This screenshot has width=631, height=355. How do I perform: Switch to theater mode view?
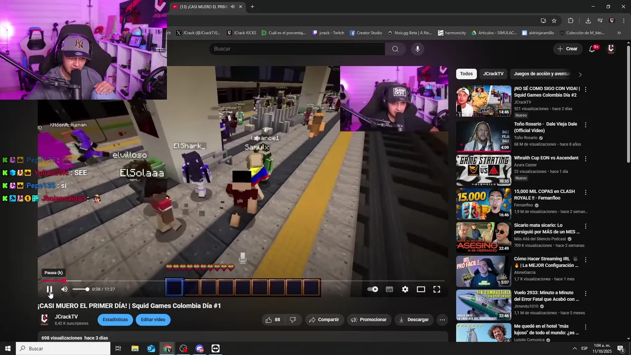click(x=421, y=289)
